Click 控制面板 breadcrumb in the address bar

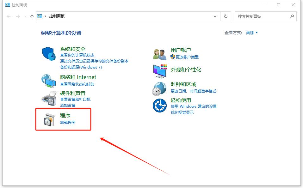coord(57,16)
